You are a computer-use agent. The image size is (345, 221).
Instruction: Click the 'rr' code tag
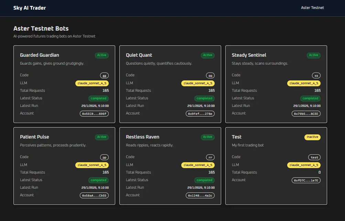click(x=211, y=157)
